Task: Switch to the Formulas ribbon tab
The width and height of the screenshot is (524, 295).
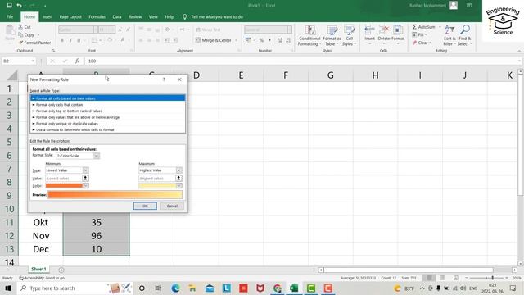Action: coord(97,16)
